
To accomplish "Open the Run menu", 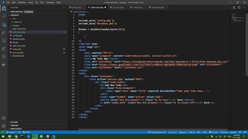I will tap(42, 2).
